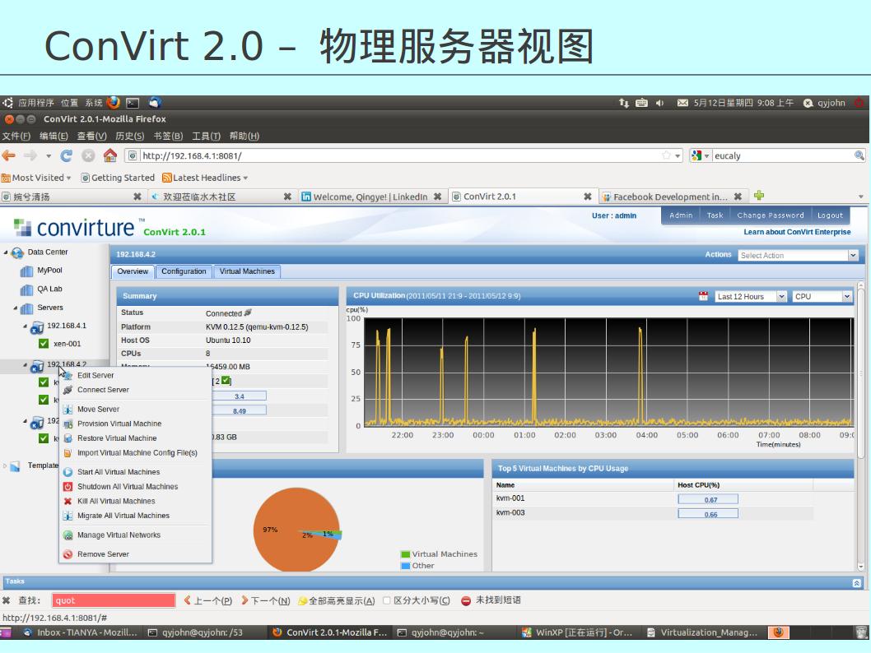This screenshot has width=871, height=653.
Task: Click the find bar search text field
Action: tap(114, 600)
